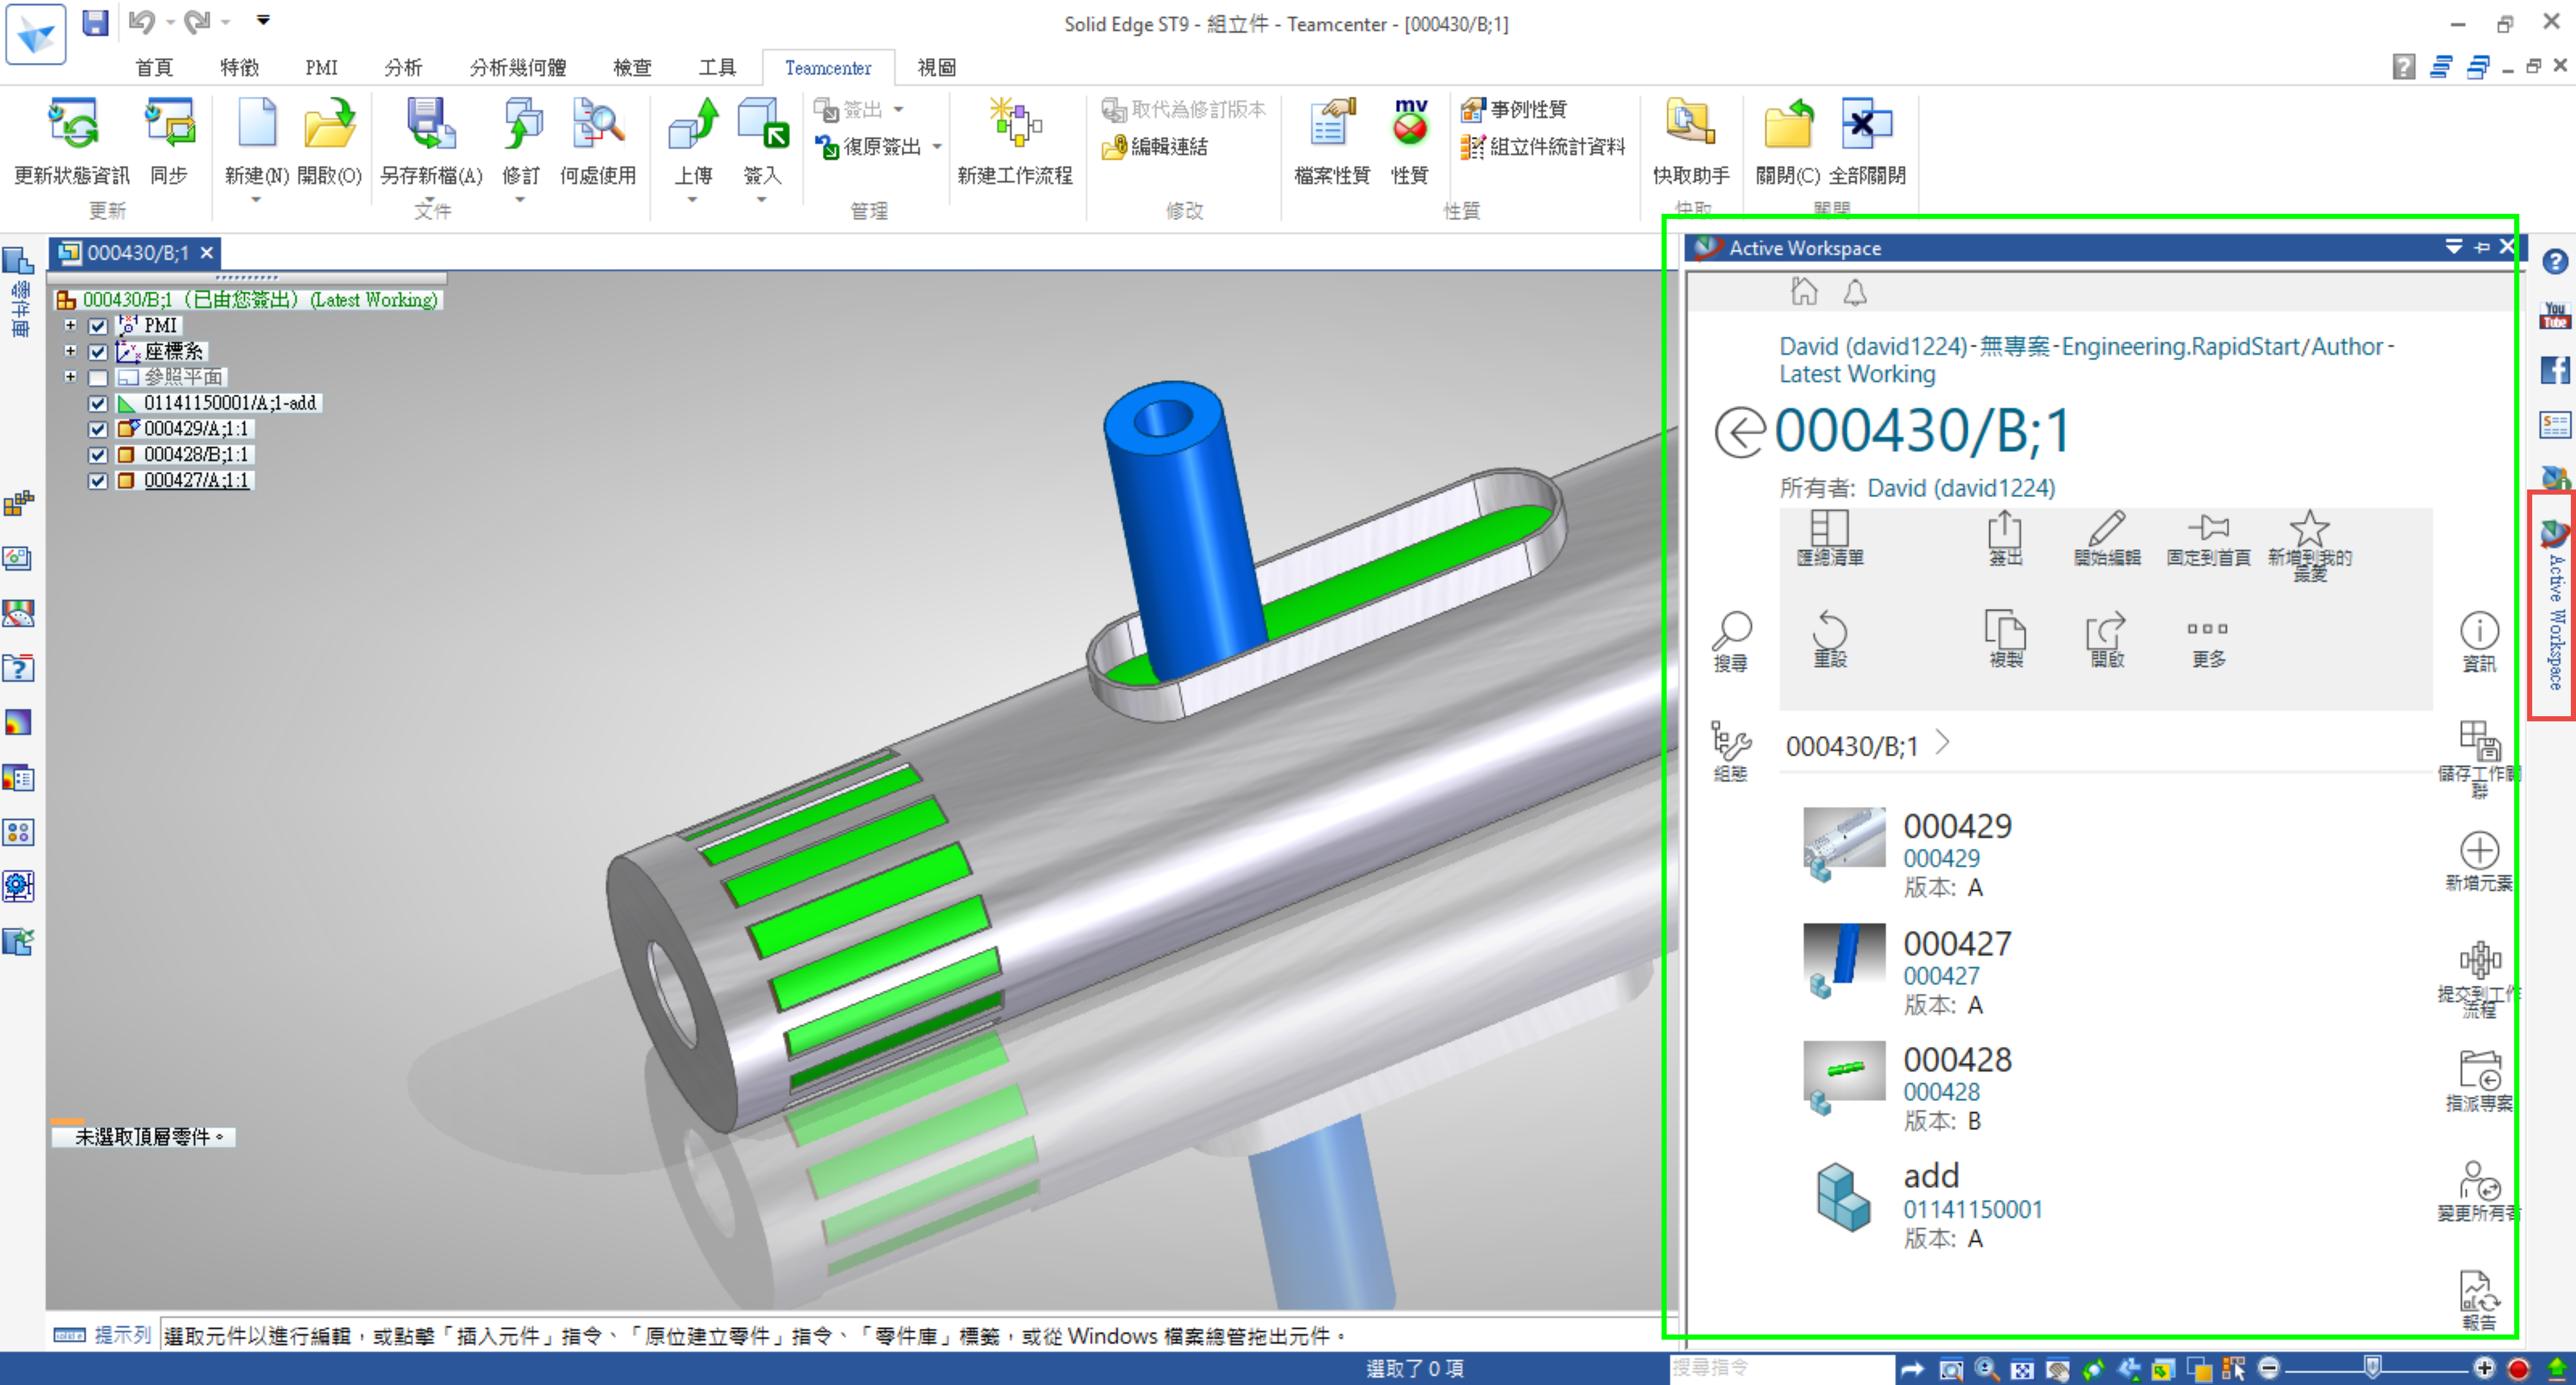Open the 首頁 ribbon tab
The image size is (2576, 1385).
pyautogui.click(x=154, y=68)
